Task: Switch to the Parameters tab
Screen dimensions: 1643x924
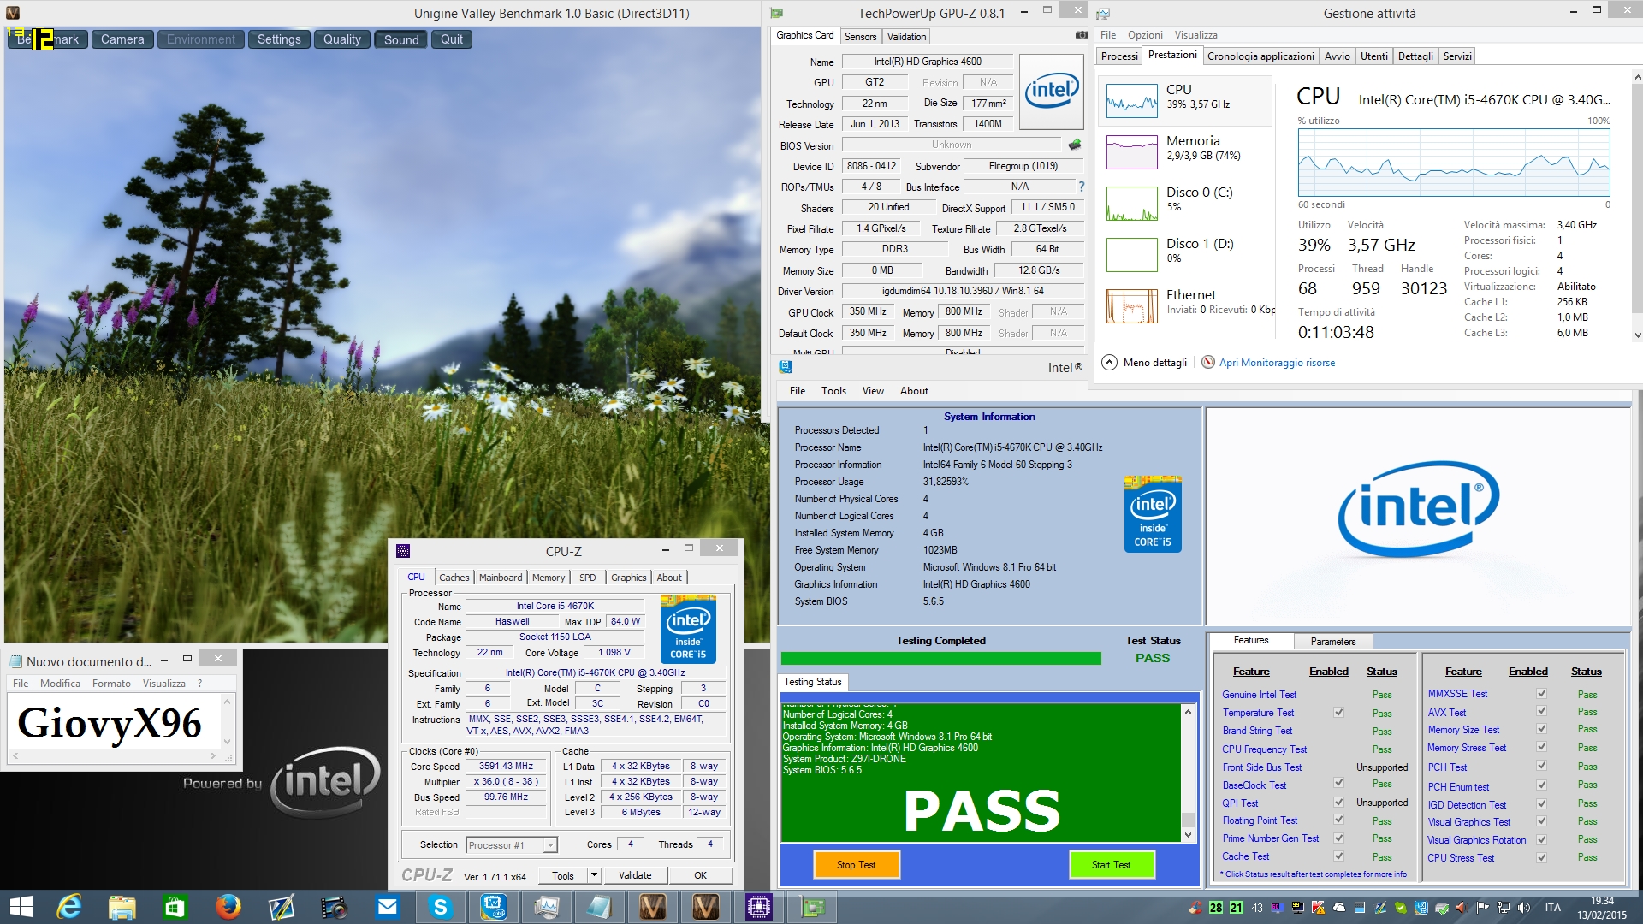Action: [1332, 641]
